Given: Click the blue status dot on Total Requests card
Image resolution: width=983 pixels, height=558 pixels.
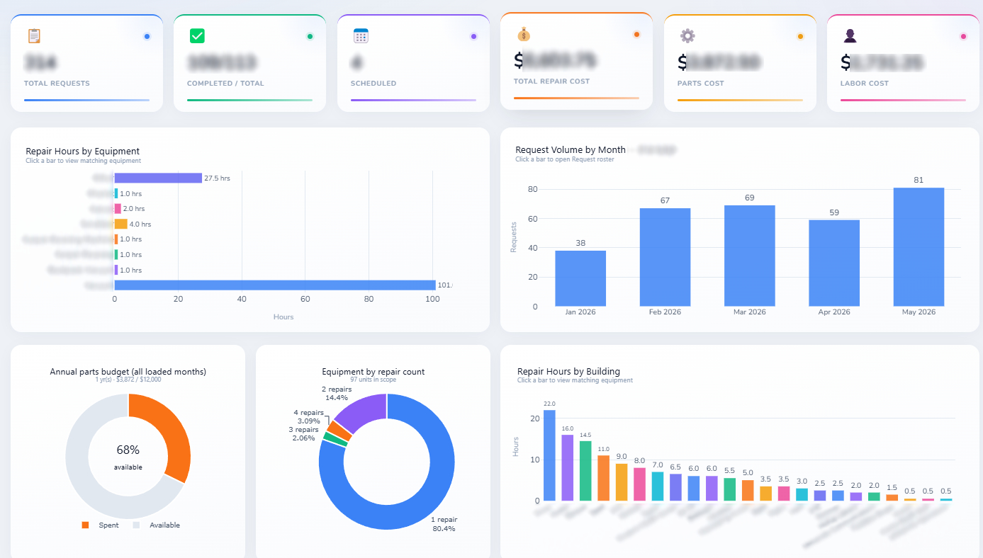Looking at the screenshot, I should [147, 36].
